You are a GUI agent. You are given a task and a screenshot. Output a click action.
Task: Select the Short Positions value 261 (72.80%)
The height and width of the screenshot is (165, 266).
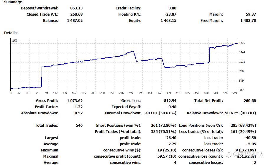(164, 126)
